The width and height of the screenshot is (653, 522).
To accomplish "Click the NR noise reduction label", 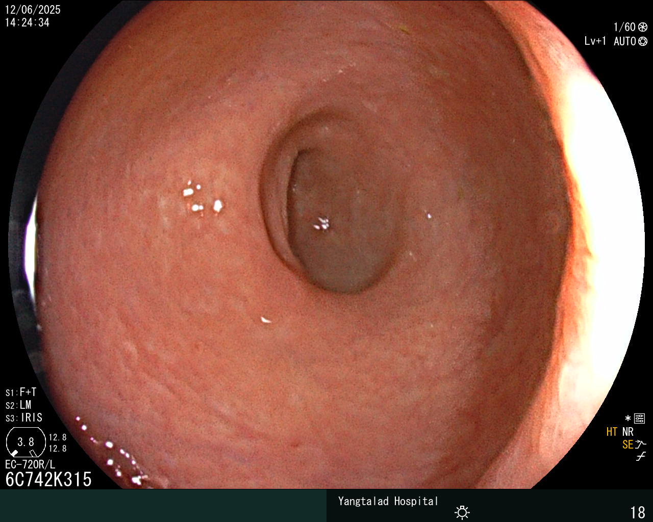I will pyautogui.click(x=627, y=432).
